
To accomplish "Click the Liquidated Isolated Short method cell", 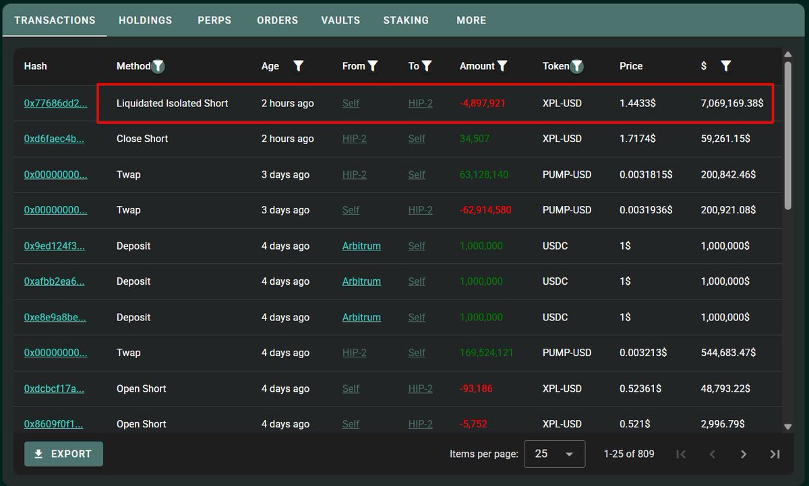I will coord(173,103).
